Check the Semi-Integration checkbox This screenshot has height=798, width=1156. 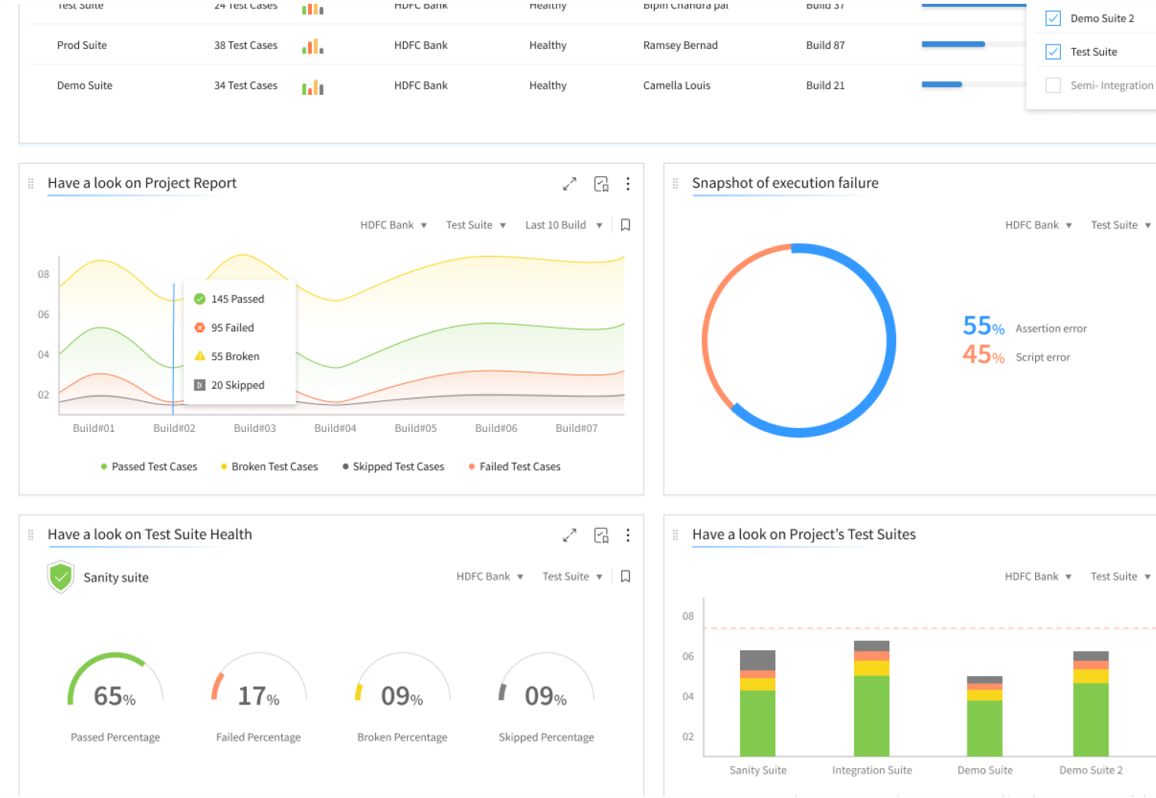pos(1053,86)
